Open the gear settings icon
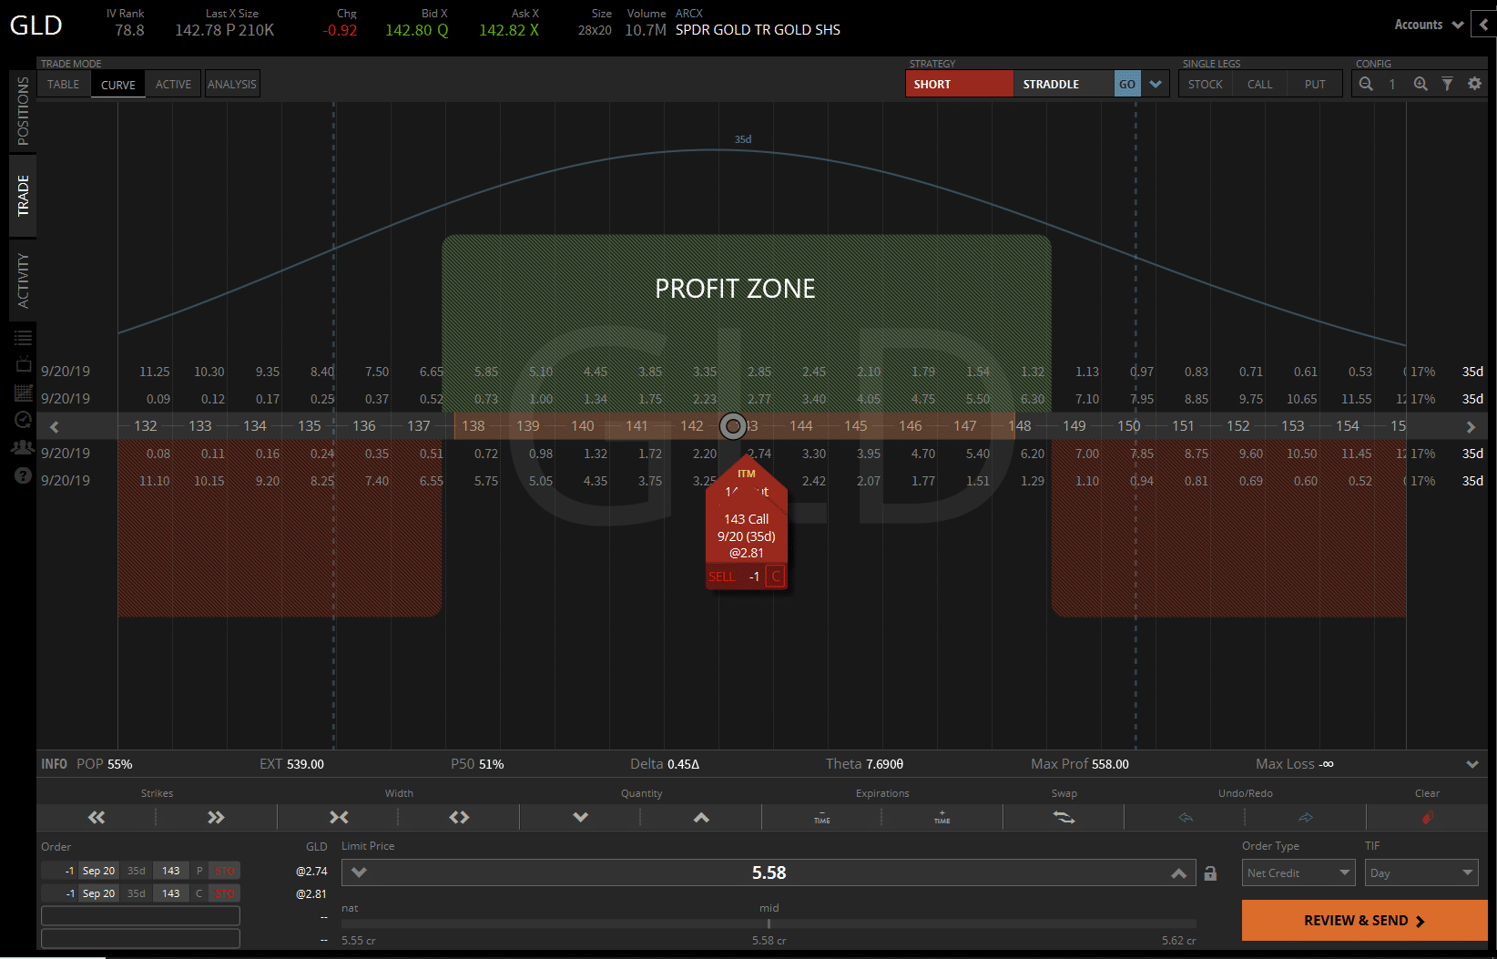Screen dimensions: 1497x959 pyautogui.click(x=1475, y=83)
